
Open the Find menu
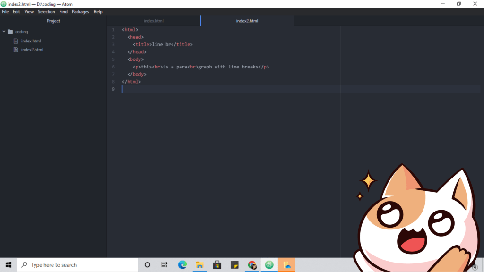[x=63, y=12]
